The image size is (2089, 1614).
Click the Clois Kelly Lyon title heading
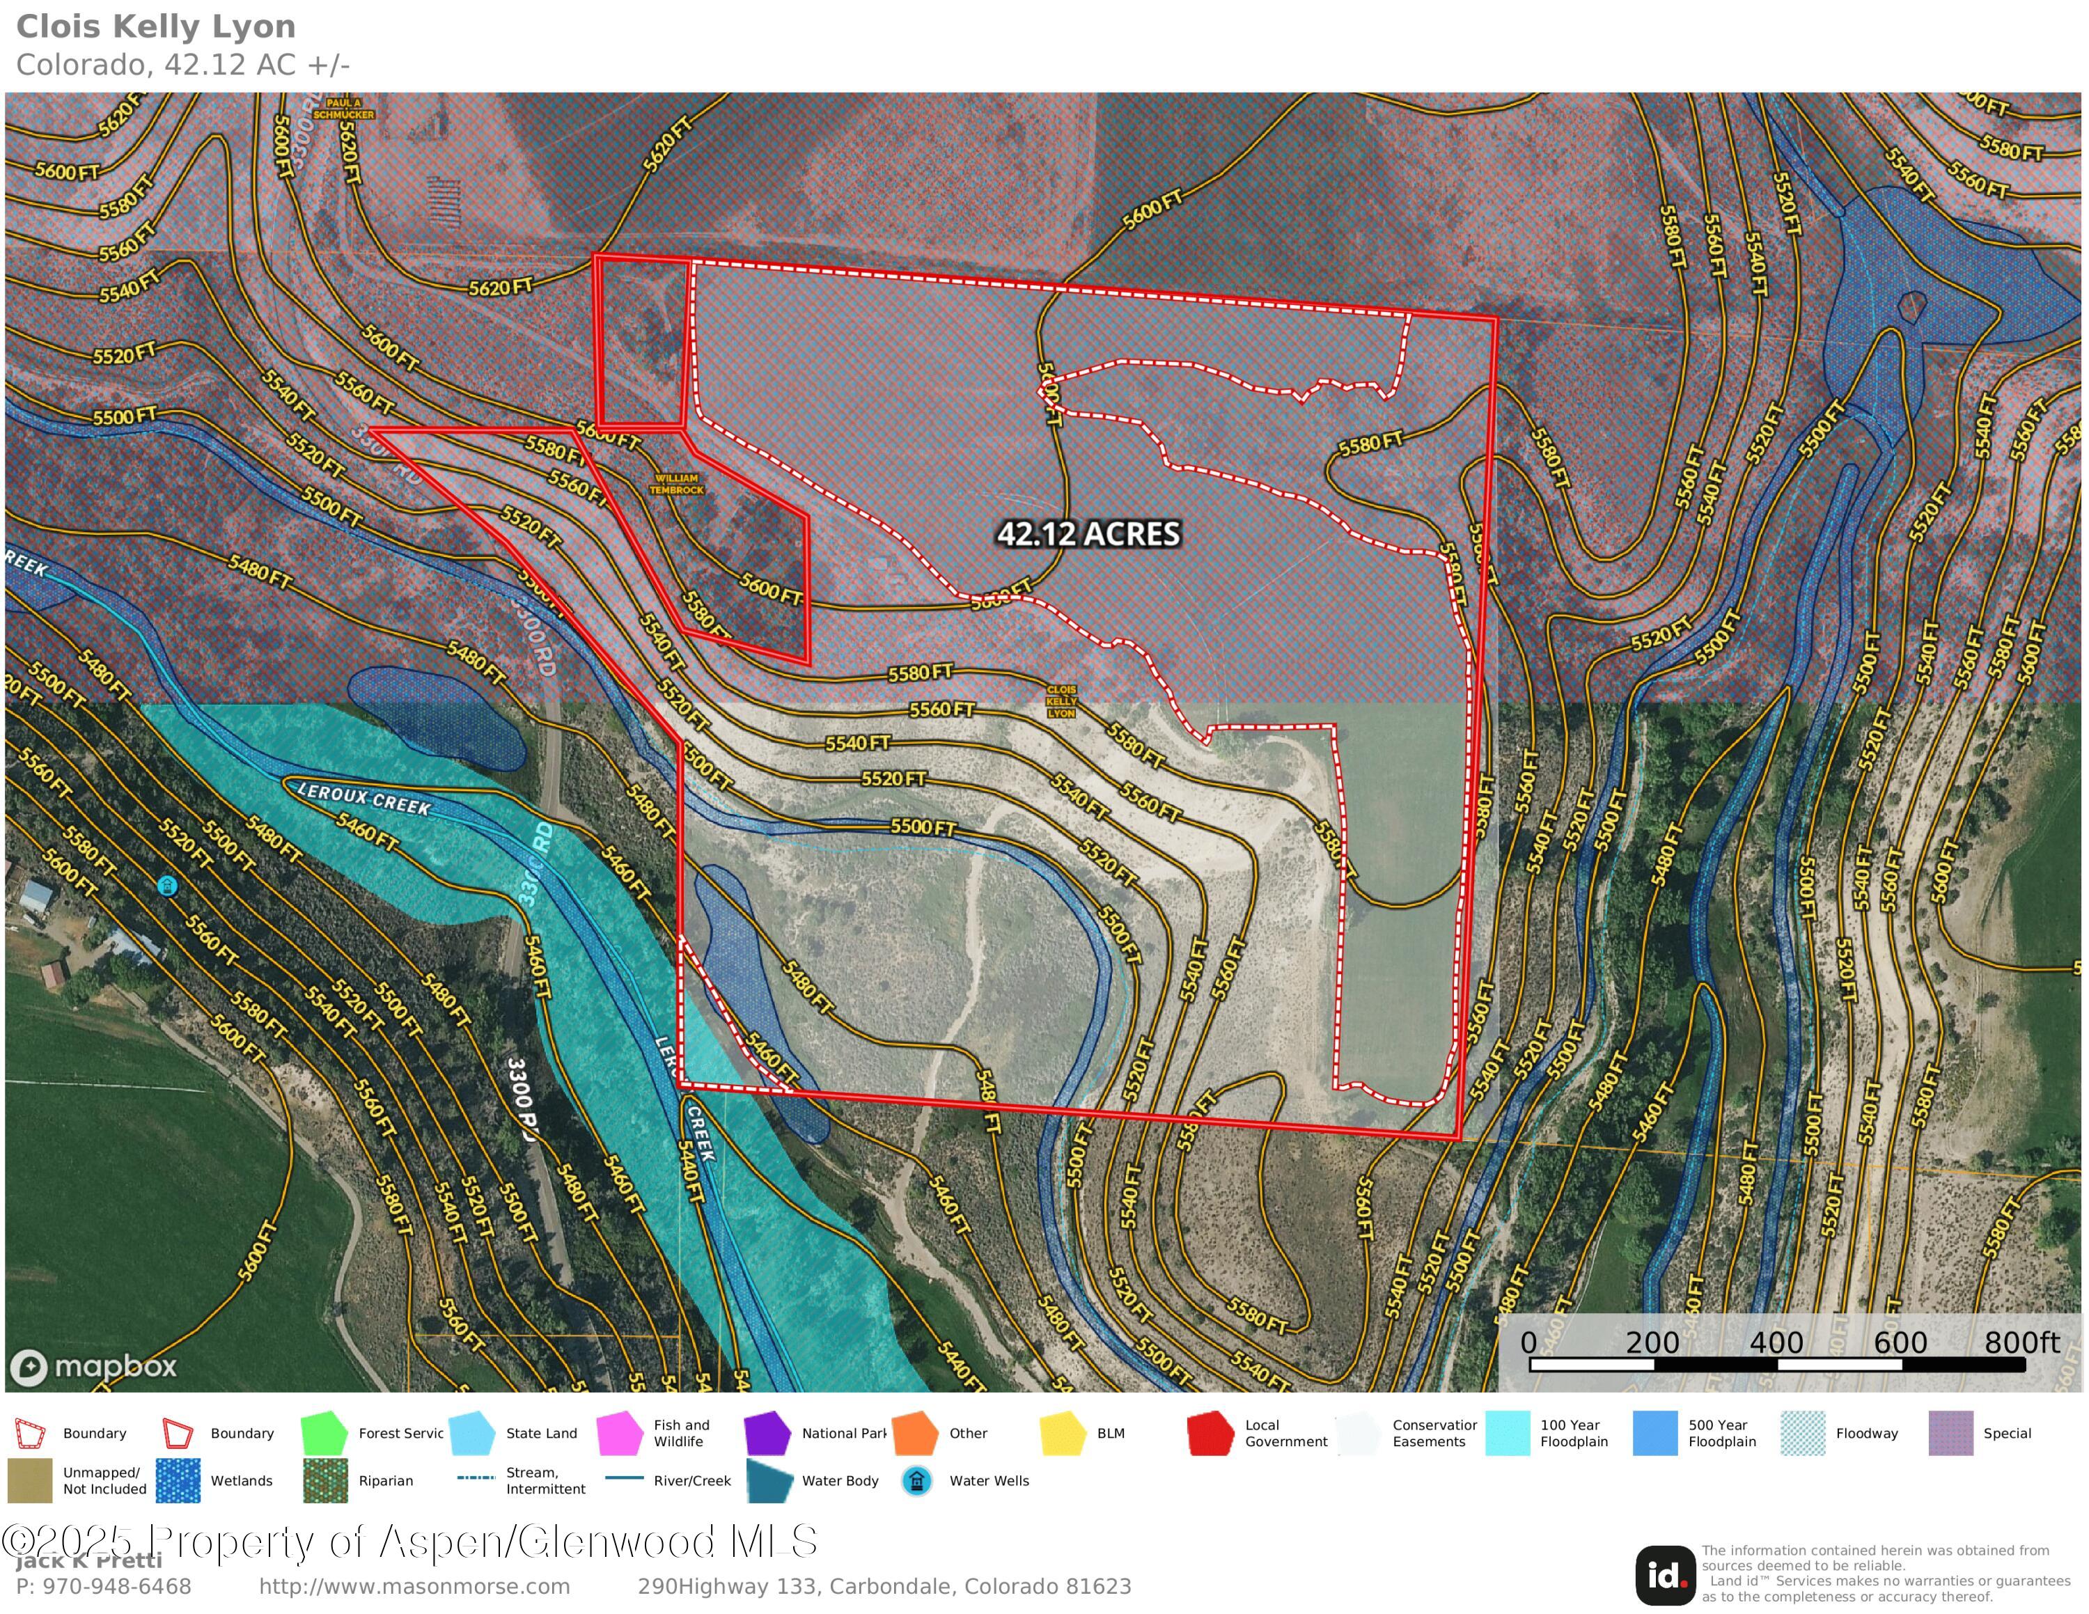point(156,26)
